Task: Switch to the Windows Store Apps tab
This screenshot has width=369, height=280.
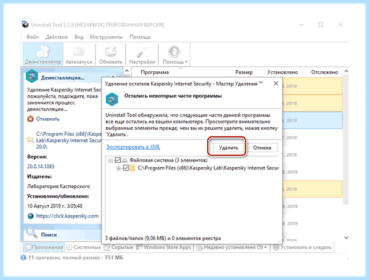Action: (164, 247)
